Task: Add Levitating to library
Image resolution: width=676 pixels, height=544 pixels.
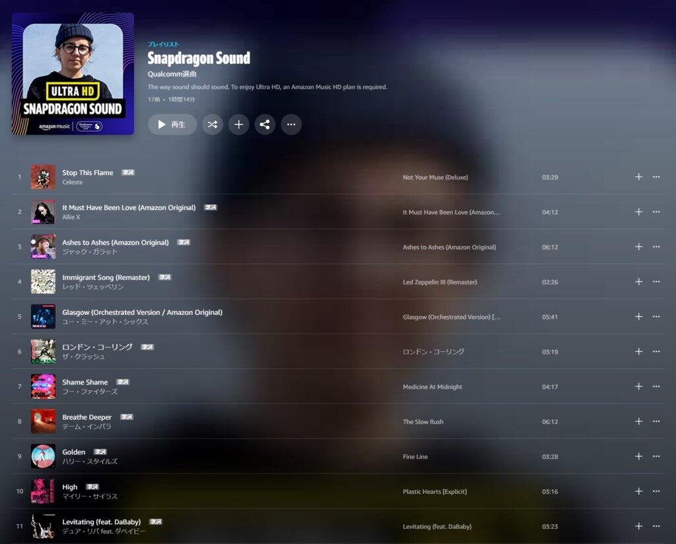Action: 638,526
